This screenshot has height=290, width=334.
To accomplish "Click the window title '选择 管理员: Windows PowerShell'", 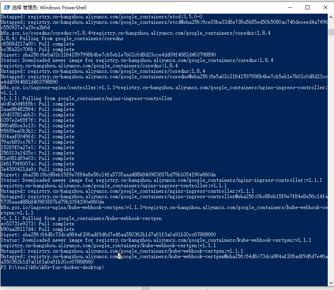I will pos(49,8).
